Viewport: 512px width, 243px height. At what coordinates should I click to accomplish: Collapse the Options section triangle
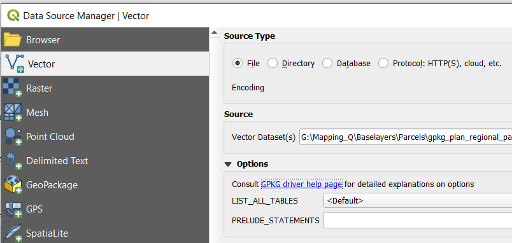[x=228, y=164]
